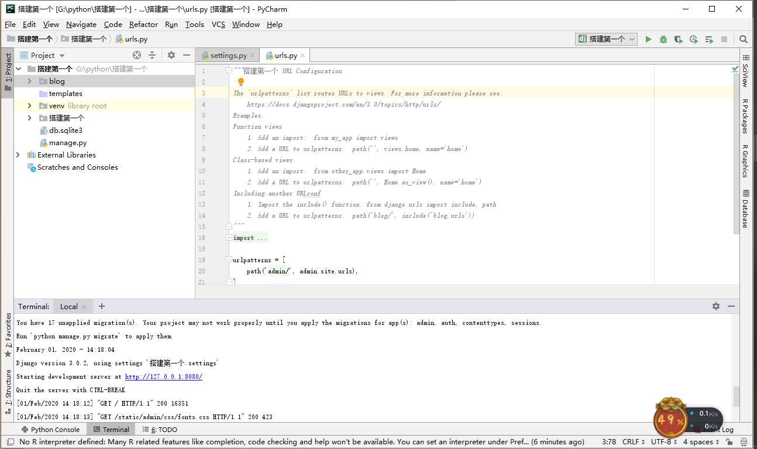Toggle the 7: Structure tool window
This screenshot has width=757, height=449.
(x=8, y=391)
